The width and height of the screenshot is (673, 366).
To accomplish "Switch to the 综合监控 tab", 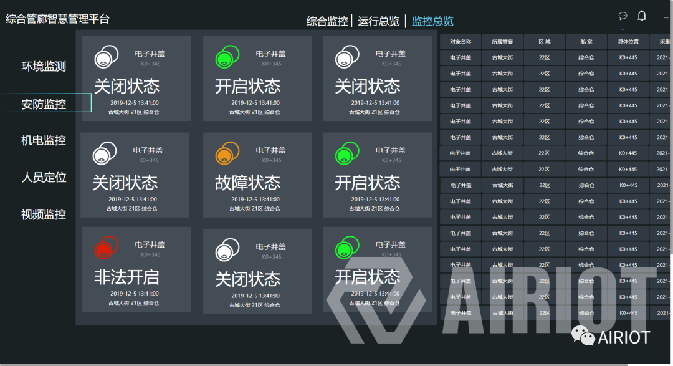I will 327,21.
